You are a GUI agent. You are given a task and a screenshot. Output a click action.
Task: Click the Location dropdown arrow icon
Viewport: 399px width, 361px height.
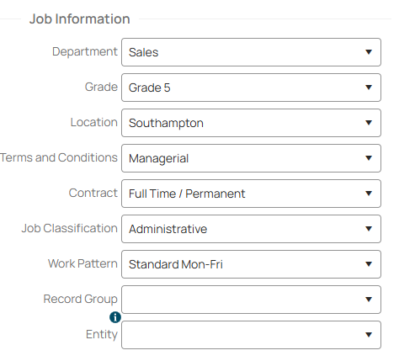(369, 123)
